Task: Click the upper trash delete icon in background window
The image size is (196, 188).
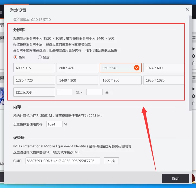Action: point(194,63)
